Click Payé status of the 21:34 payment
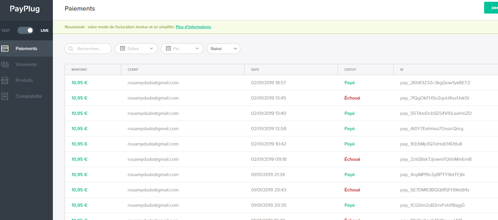Viewport: 498px width, 220px height. pyautogui.click(x=349, y=175)
